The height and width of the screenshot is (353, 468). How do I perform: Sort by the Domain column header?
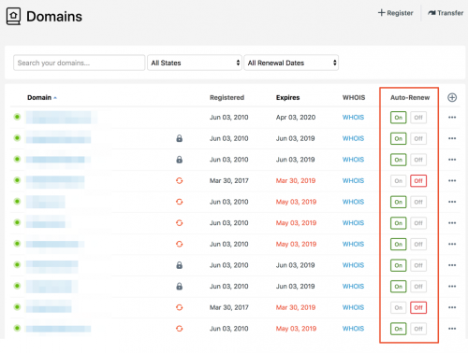pyautogui.click(x=42, y=97)
